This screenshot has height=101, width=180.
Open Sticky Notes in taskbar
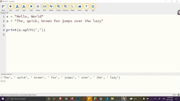click(x=89, y=99)
